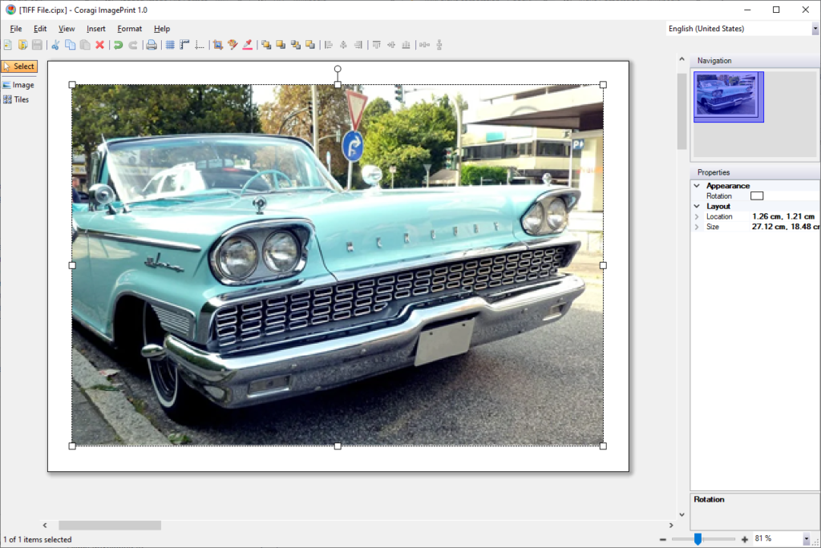Open the View menu
The height and width of the screenshot is (548, 821).
pos(67,29)
